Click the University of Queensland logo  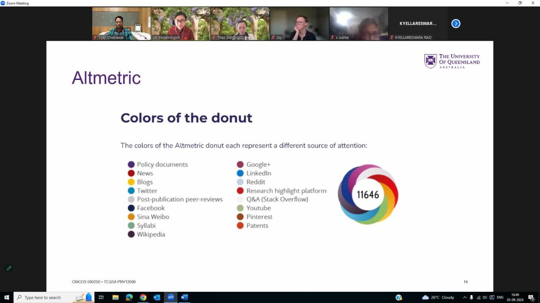[452, 61]
